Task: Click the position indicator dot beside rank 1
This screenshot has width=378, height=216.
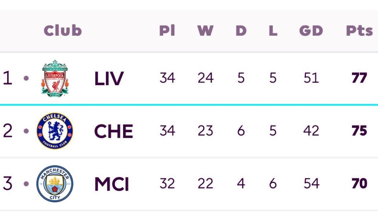Action: 26,78
